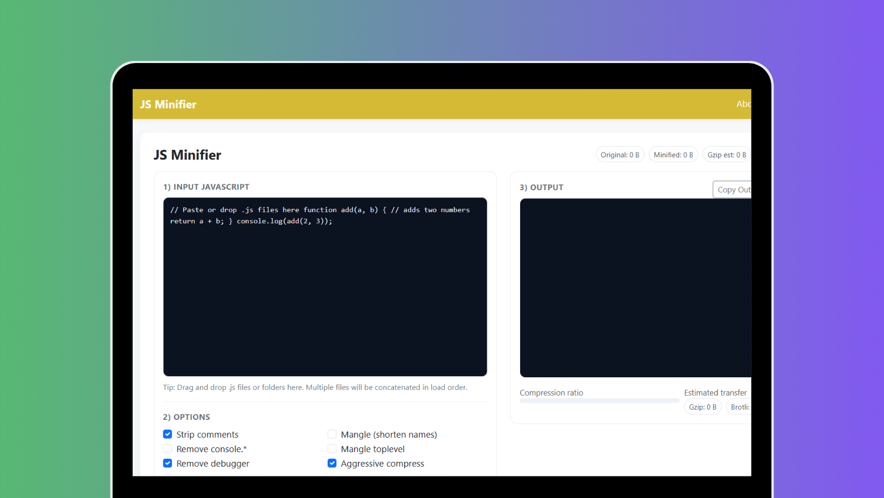Enable the "Remove console.*" checkbox

tap(167, 448)
